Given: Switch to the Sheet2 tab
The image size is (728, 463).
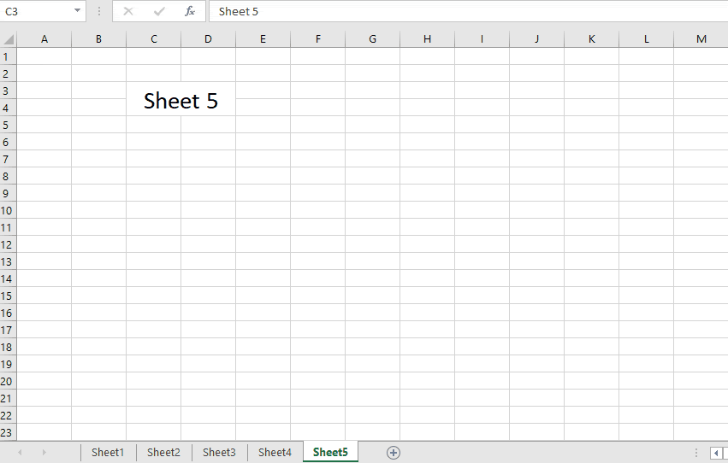Looking at the screenshot, I should click(163, 453).
